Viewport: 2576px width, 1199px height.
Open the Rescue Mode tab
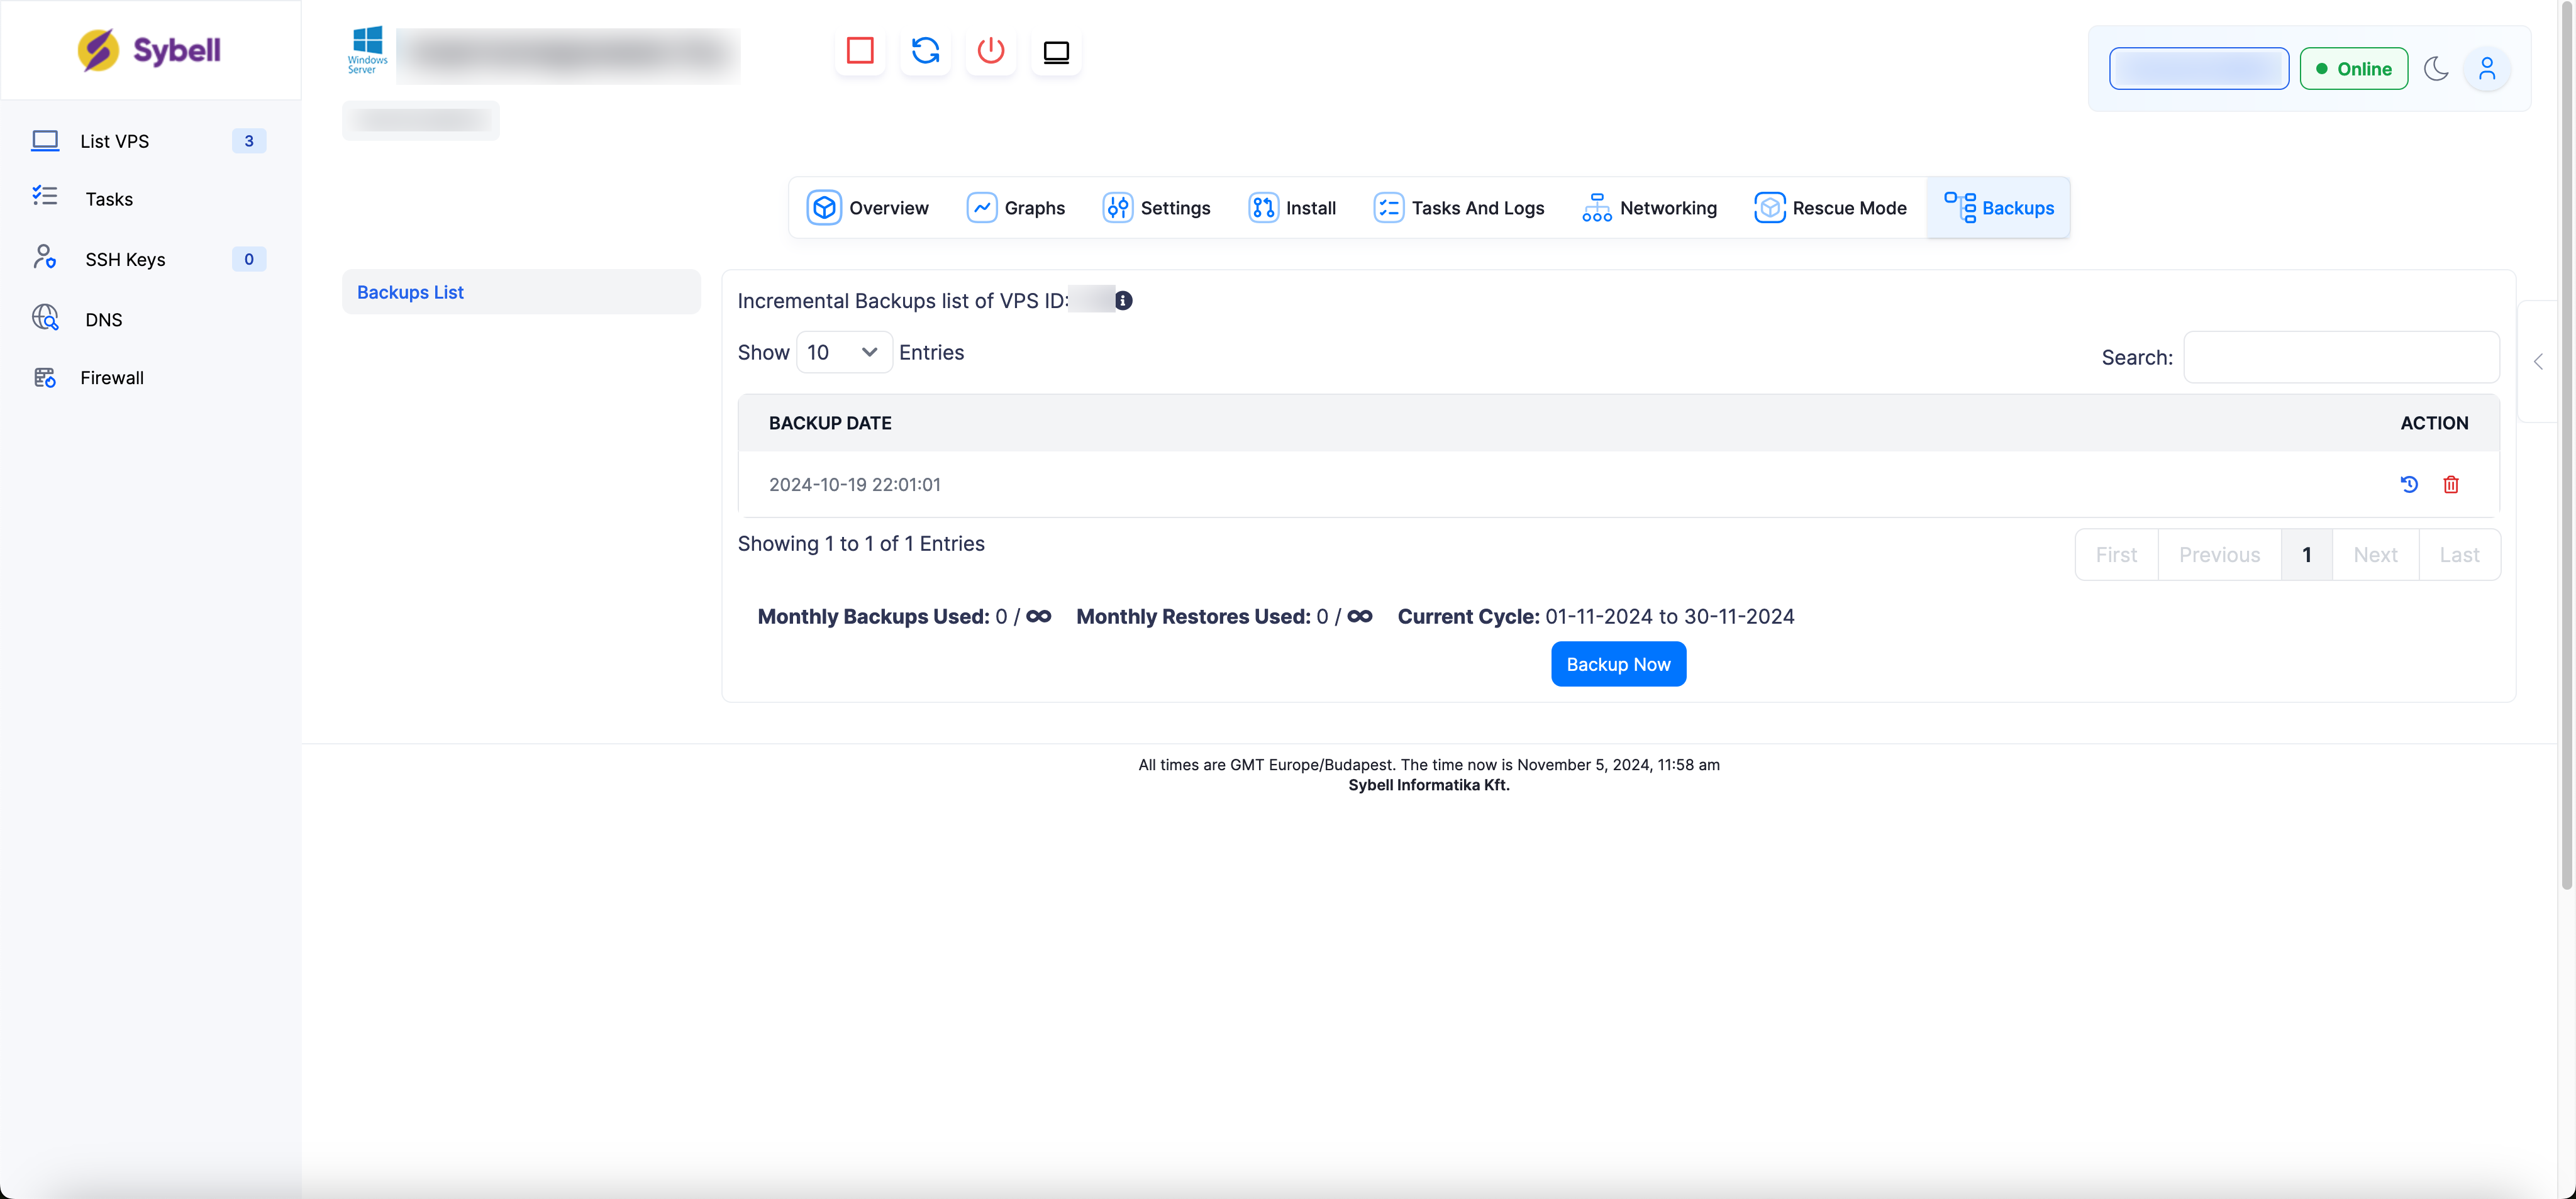1830,208
